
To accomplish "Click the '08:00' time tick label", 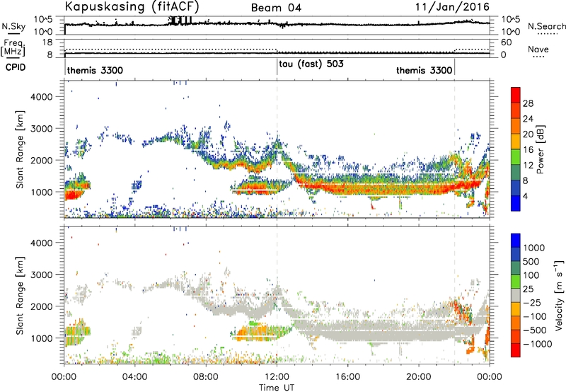I will tap(206, 377).
